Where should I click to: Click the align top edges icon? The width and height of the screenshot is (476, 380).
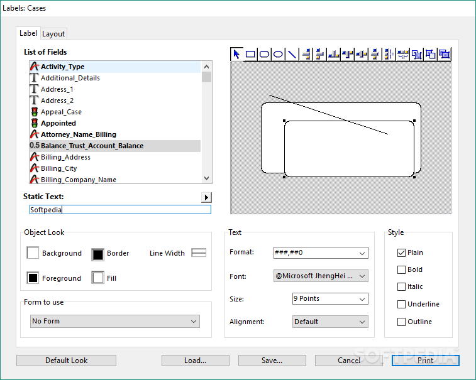(x=348, y=54)
